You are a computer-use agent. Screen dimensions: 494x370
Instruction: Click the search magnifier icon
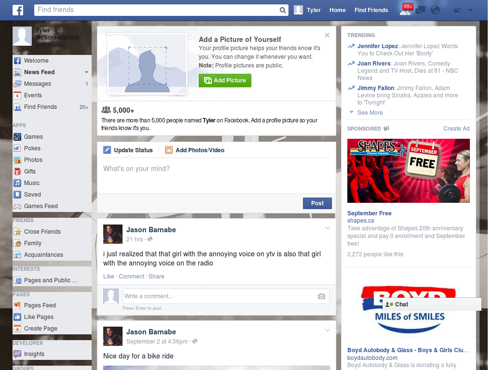point(283,10)
